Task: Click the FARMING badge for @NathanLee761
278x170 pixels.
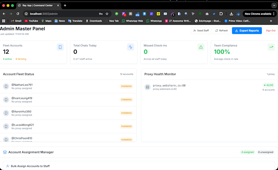Action: [x=126, y=86]
